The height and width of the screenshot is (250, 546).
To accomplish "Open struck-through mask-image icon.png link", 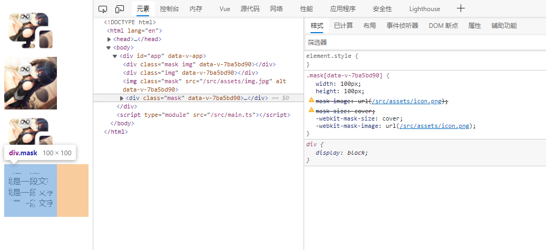I will 407,101.
